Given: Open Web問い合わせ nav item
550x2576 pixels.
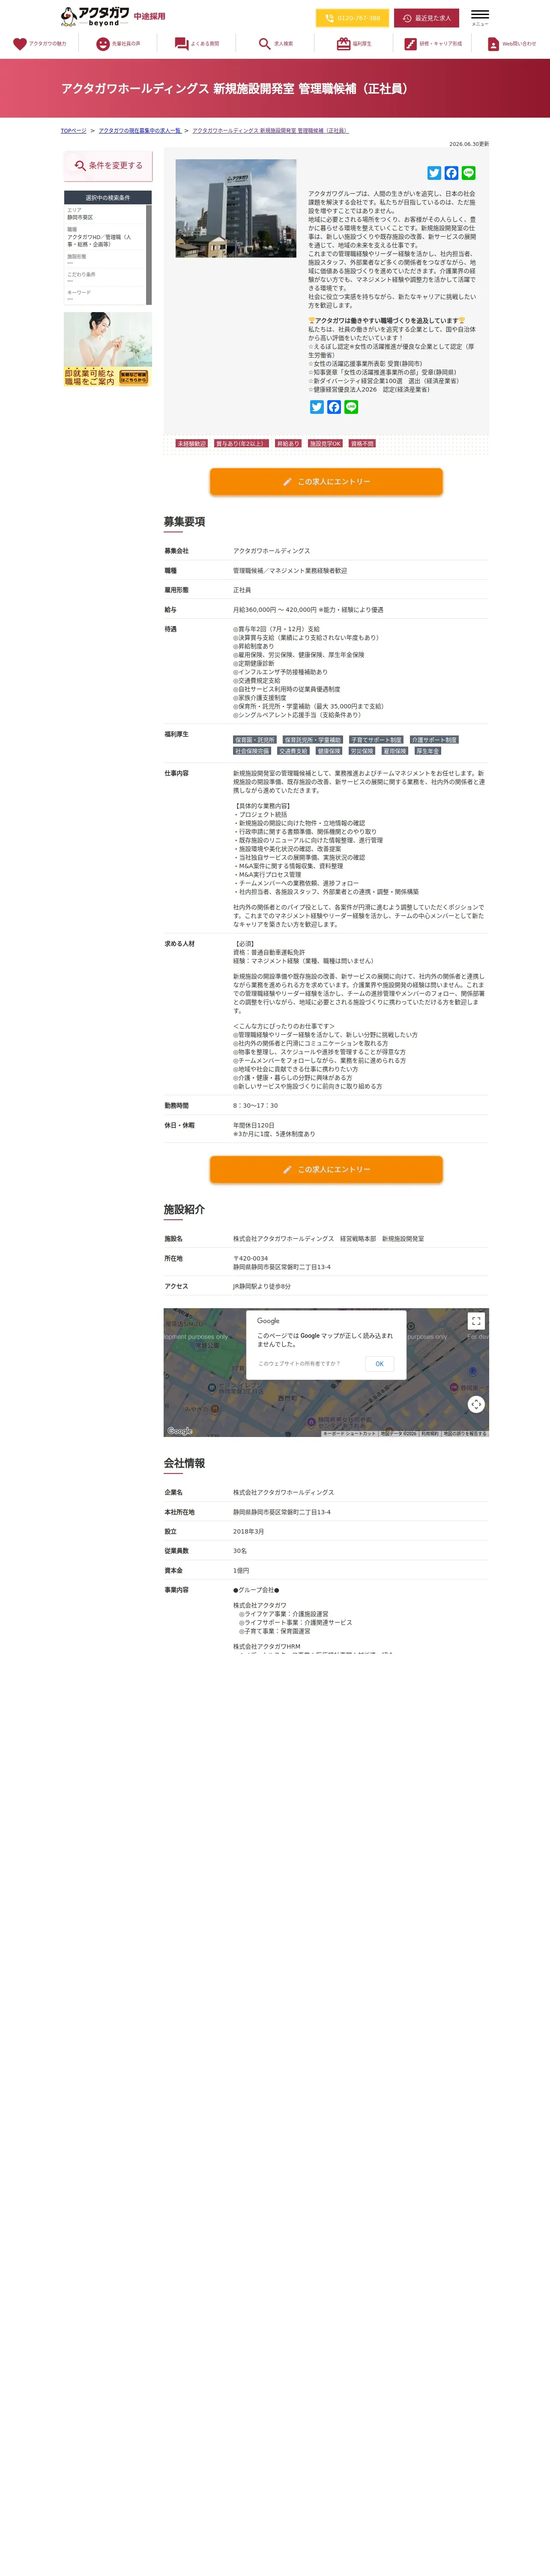Looking at the screenshot, I should 511,44.
